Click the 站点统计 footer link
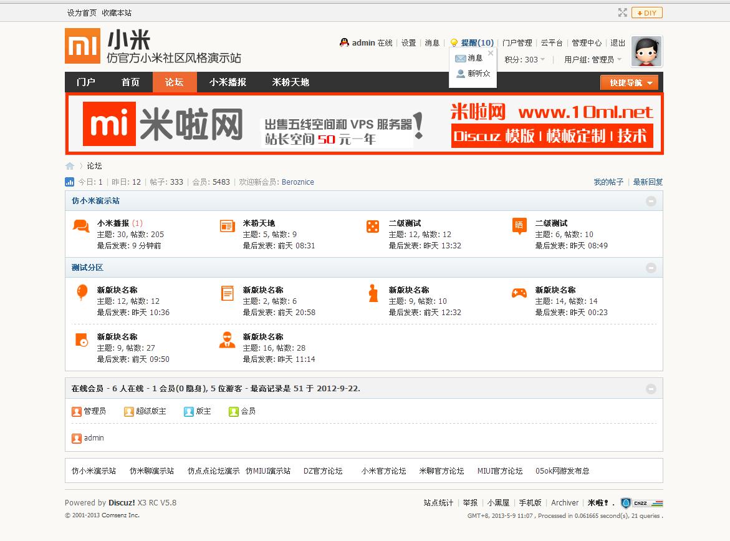Screen dimensions: 730x541 [438, 503]
